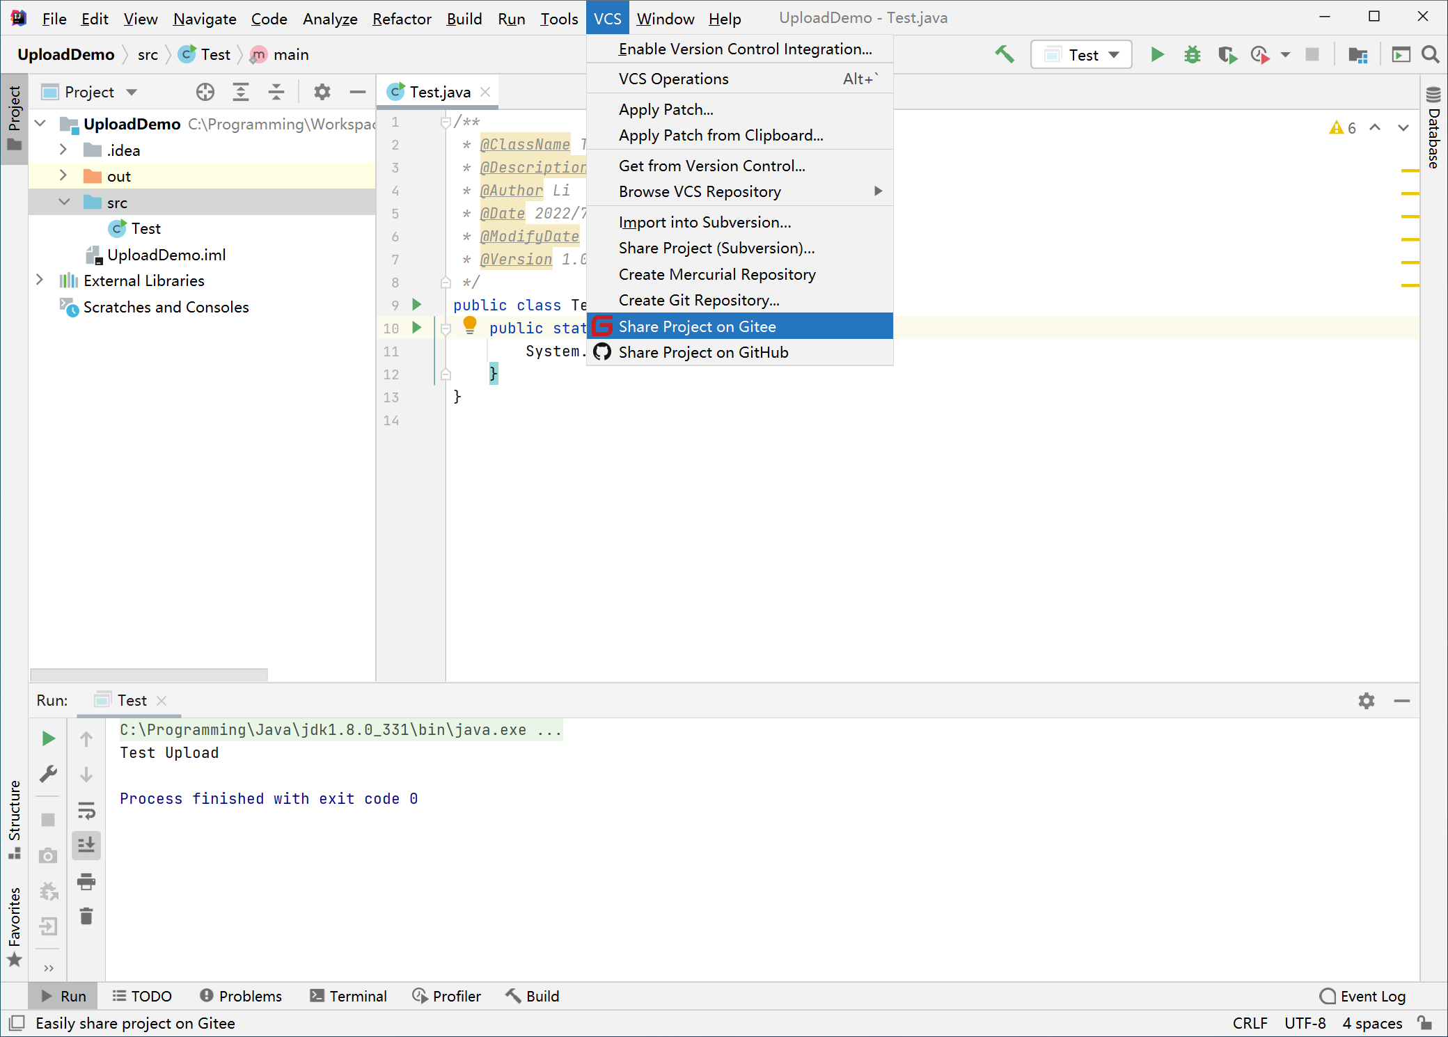Open dropdown arrow next to profiler run icon

(1285, 54)
